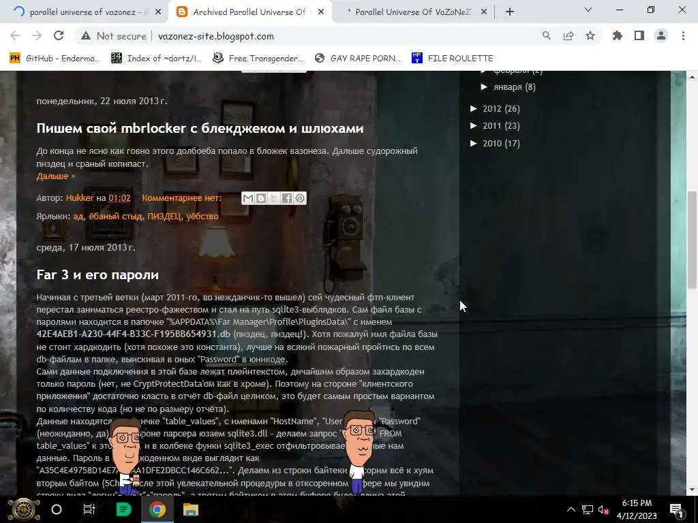Open the января archive link
Viewport: 698px width, 523px height.
(507, 86)
